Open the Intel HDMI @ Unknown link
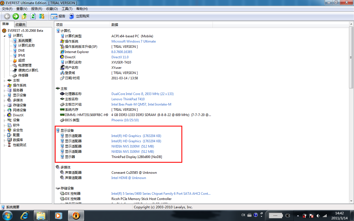The image size is (354, 221). coord(129,178)
